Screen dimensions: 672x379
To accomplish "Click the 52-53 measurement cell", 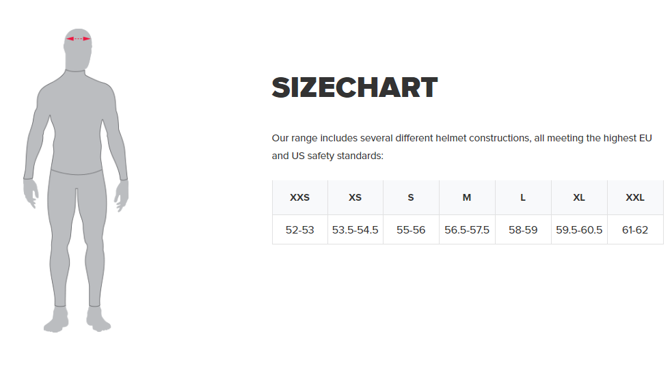I will click(x=299, y=230).
